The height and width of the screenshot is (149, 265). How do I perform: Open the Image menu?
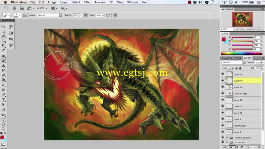(x=52, y=2)
